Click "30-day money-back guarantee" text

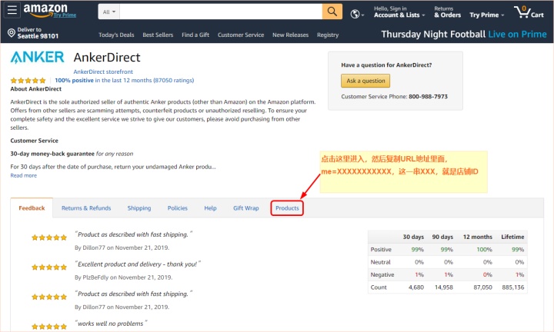[52, 154]
